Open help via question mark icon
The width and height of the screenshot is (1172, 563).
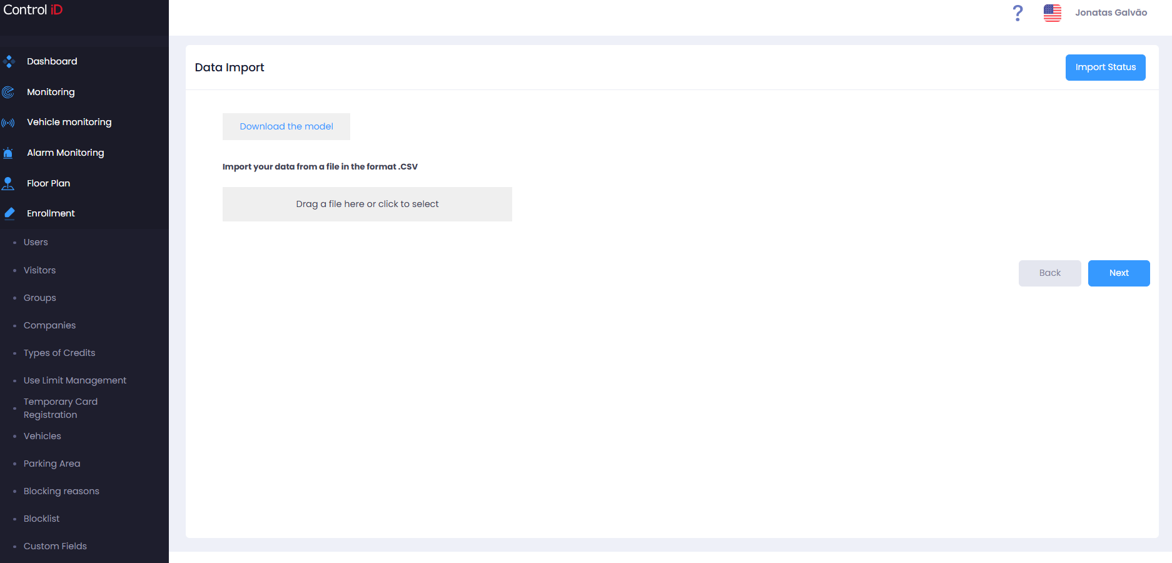coord(1018,13)
